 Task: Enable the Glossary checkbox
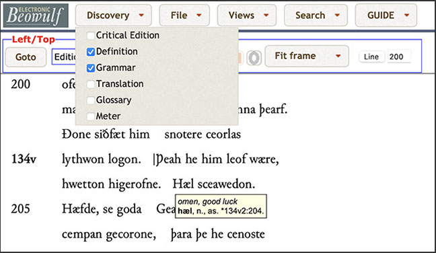coord(91,100)
